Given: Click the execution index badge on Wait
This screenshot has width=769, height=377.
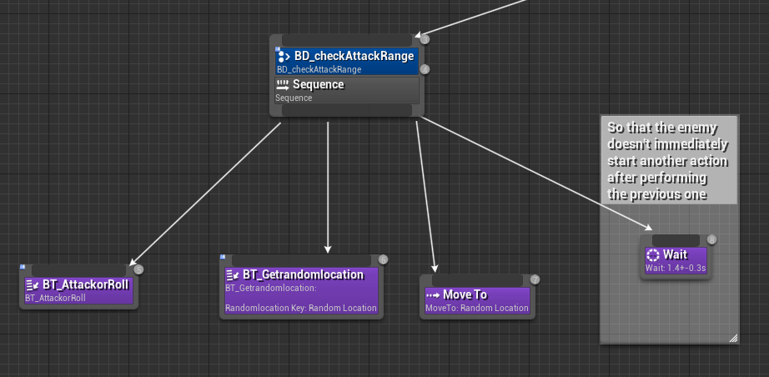Looking at the screenshot, I should 711,239.
